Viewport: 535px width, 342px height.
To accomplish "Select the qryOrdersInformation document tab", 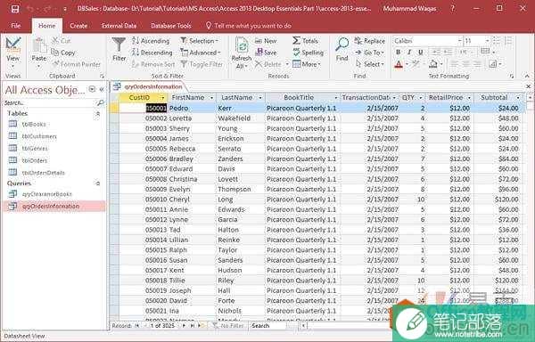I will pyautogui.click(x=149, y=86).
